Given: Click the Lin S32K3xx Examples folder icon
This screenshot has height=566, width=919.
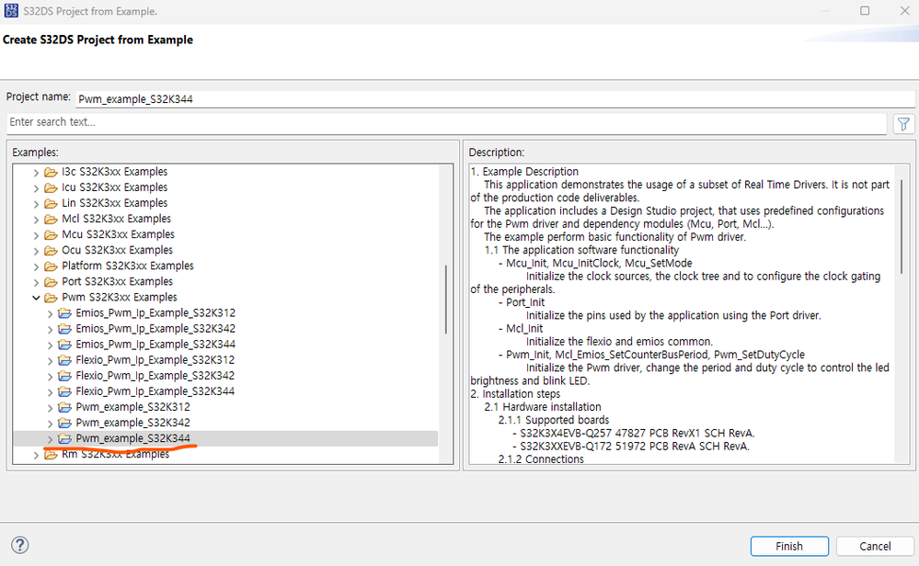Looking at the screenshot, I should coord(51,204).
